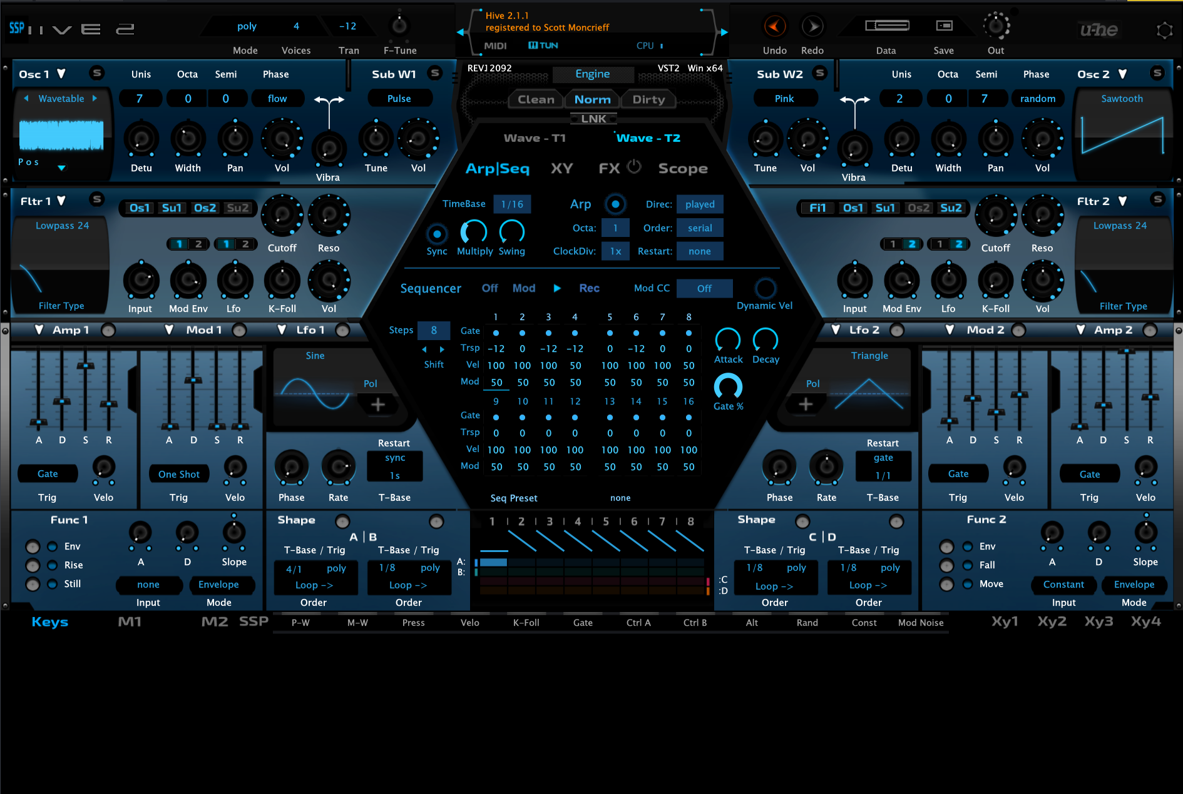Open the M1 matrix tab
The width and height of the screenshot is (1183, 794).
[130, 621]
